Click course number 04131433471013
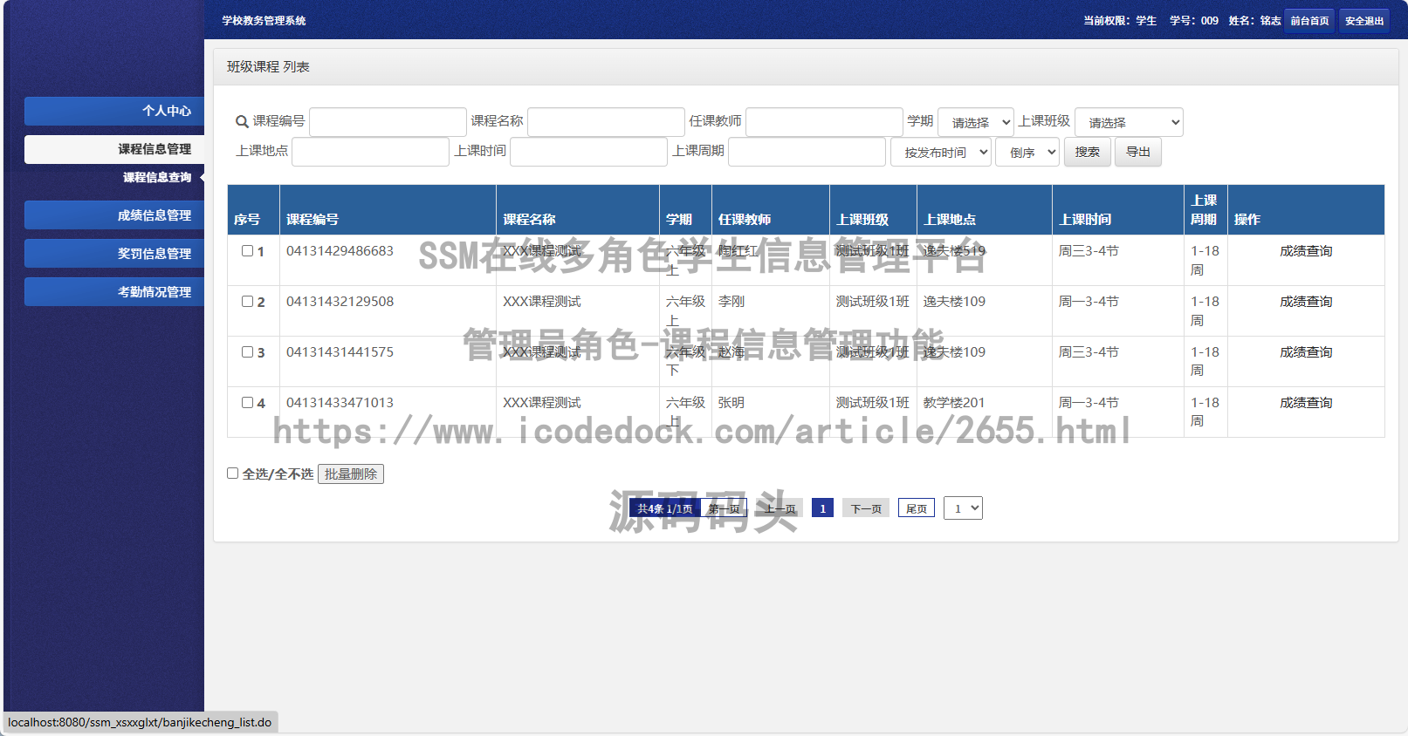The image size is (1408, 736). [x=340, y=403]
